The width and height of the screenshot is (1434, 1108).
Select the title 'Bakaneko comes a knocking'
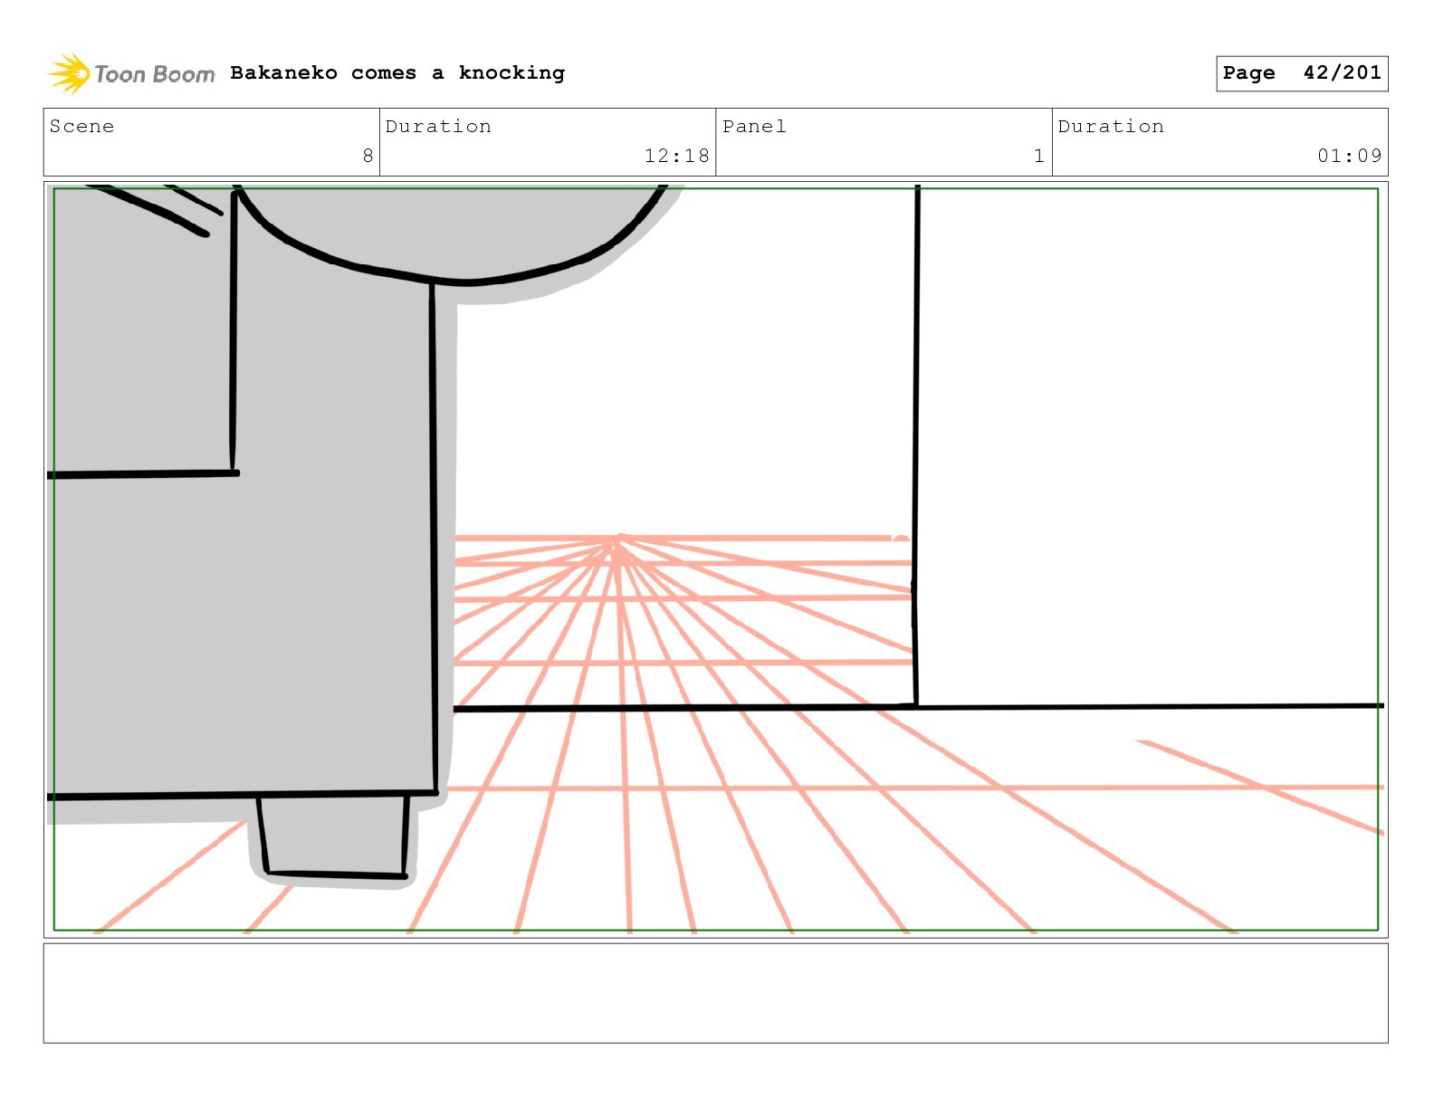(397, 72)
